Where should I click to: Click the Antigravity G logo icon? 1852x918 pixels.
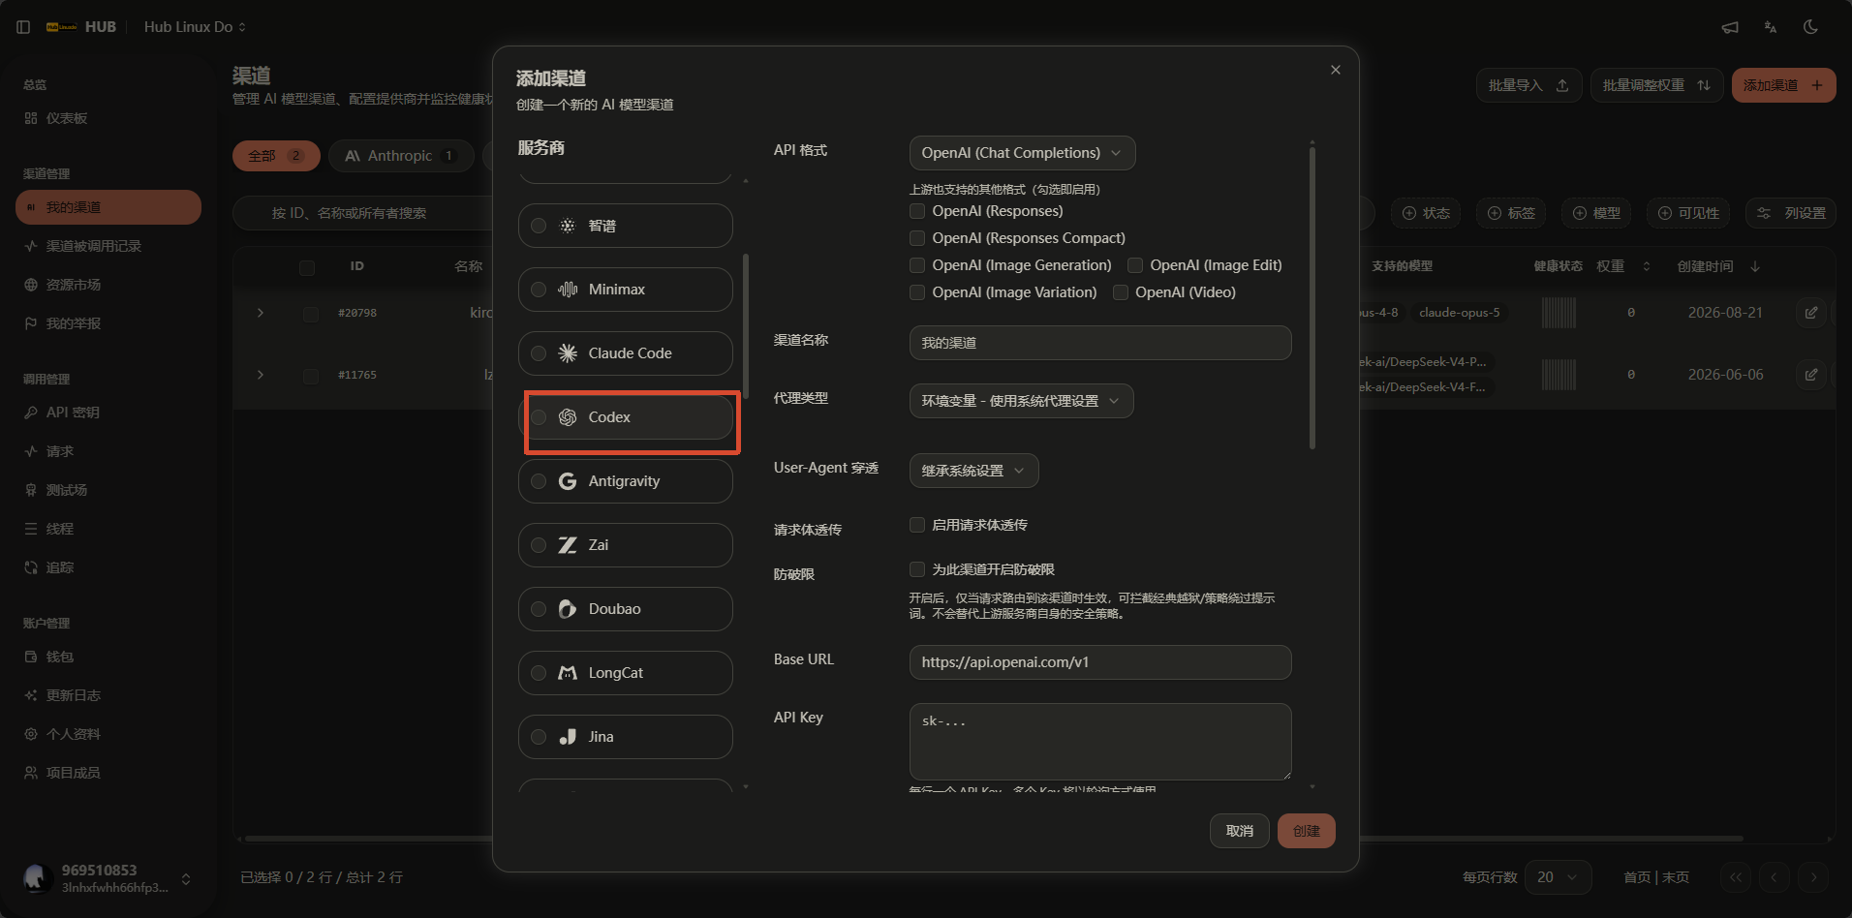tap(568, 481)
